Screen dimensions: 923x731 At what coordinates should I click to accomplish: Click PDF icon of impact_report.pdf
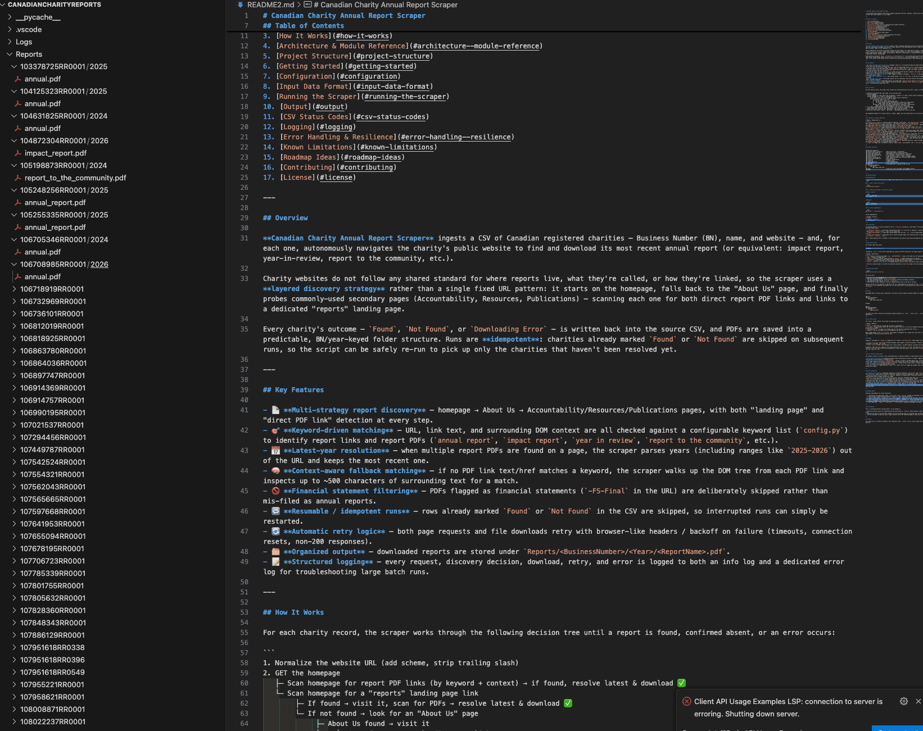tap(18, 153)
